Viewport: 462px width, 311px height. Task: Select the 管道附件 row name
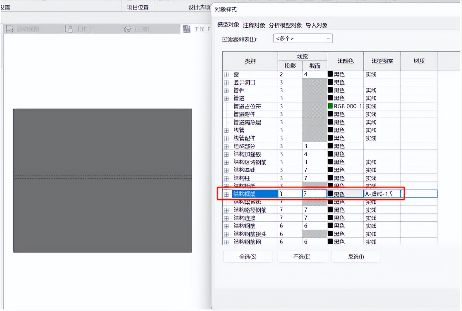[x=245, y=114]
